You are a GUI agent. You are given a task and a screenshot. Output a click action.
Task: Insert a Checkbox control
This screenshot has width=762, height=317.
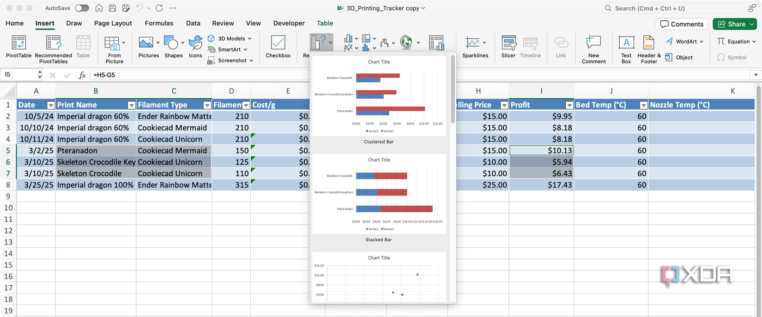coord(278,47)
